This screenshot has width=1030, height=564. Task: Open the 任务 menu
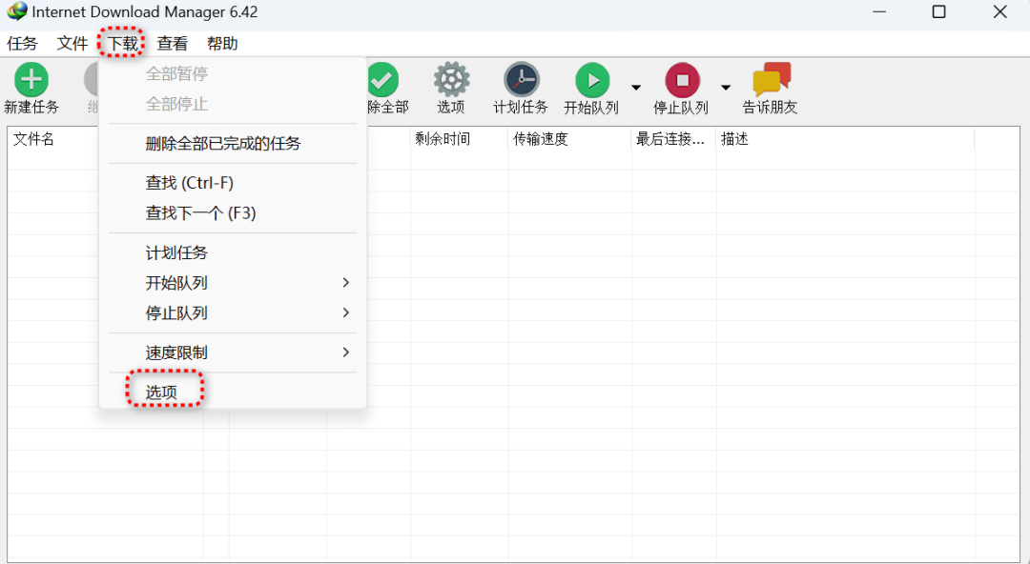pyautogui.click(x=22, y=43)
